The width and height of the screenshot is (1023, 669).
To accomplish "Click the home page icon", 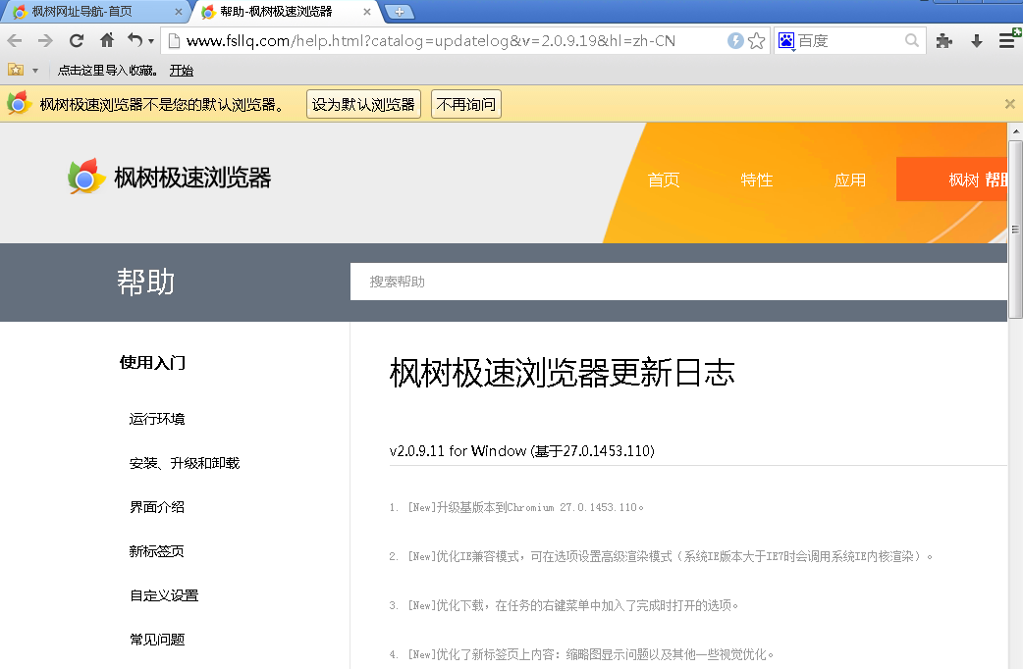I will click(108, 40).
